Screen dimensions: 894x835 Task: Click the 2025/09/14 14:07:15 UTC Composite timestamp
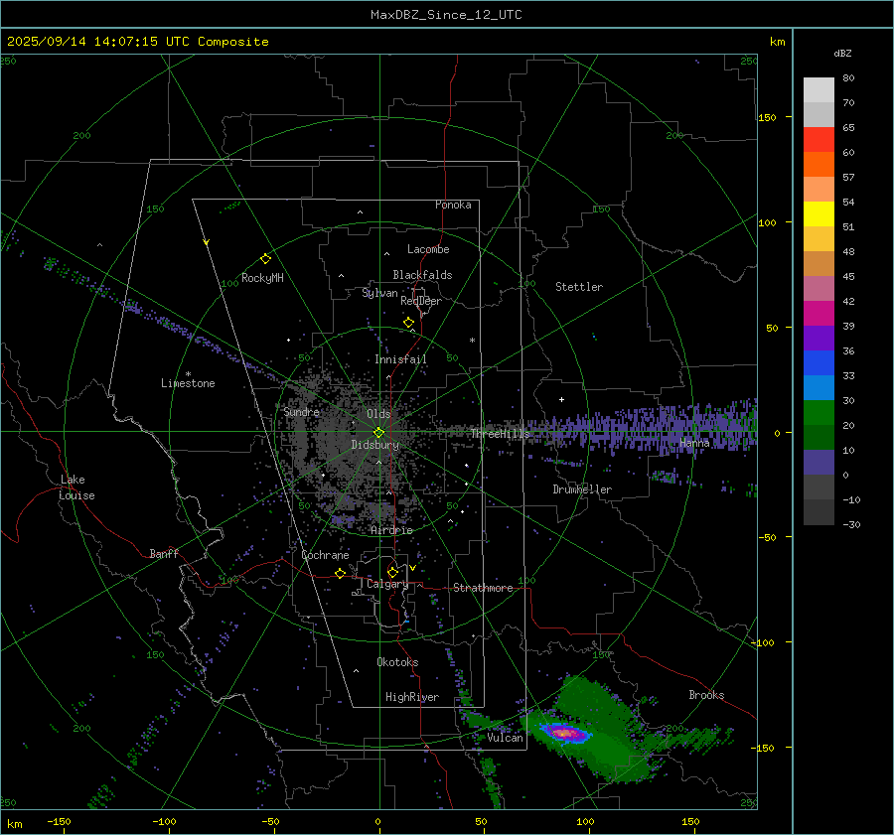tap(137, 42)
